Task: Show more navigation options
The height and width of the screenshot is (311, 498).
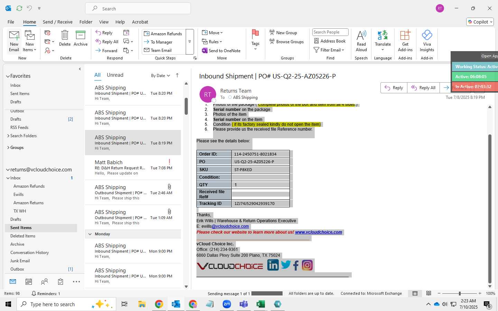Action: point(76,282)
